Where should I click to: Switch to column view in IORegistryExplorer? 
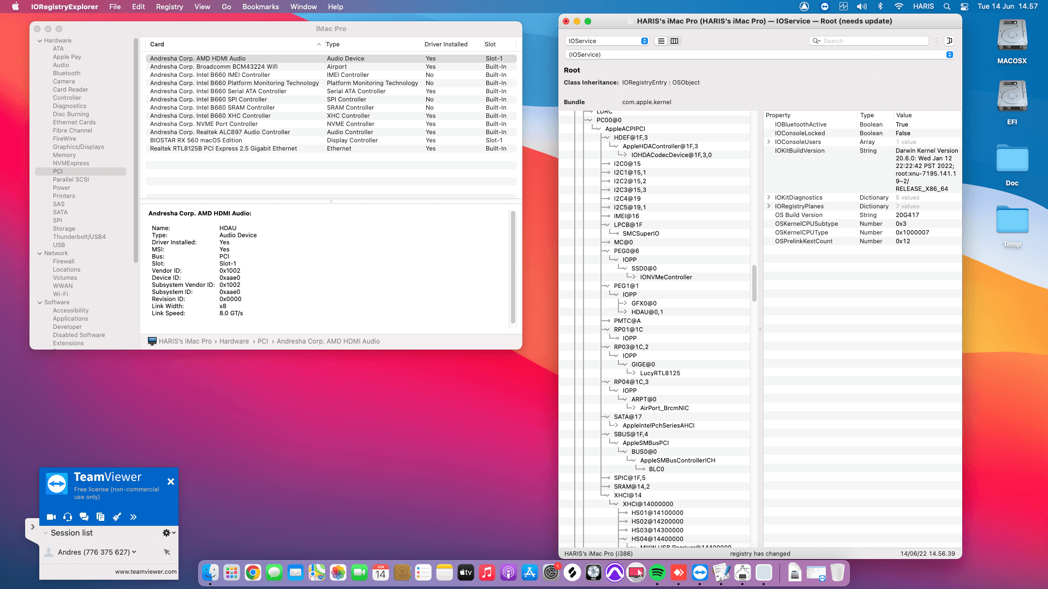(x=675, y=41)
